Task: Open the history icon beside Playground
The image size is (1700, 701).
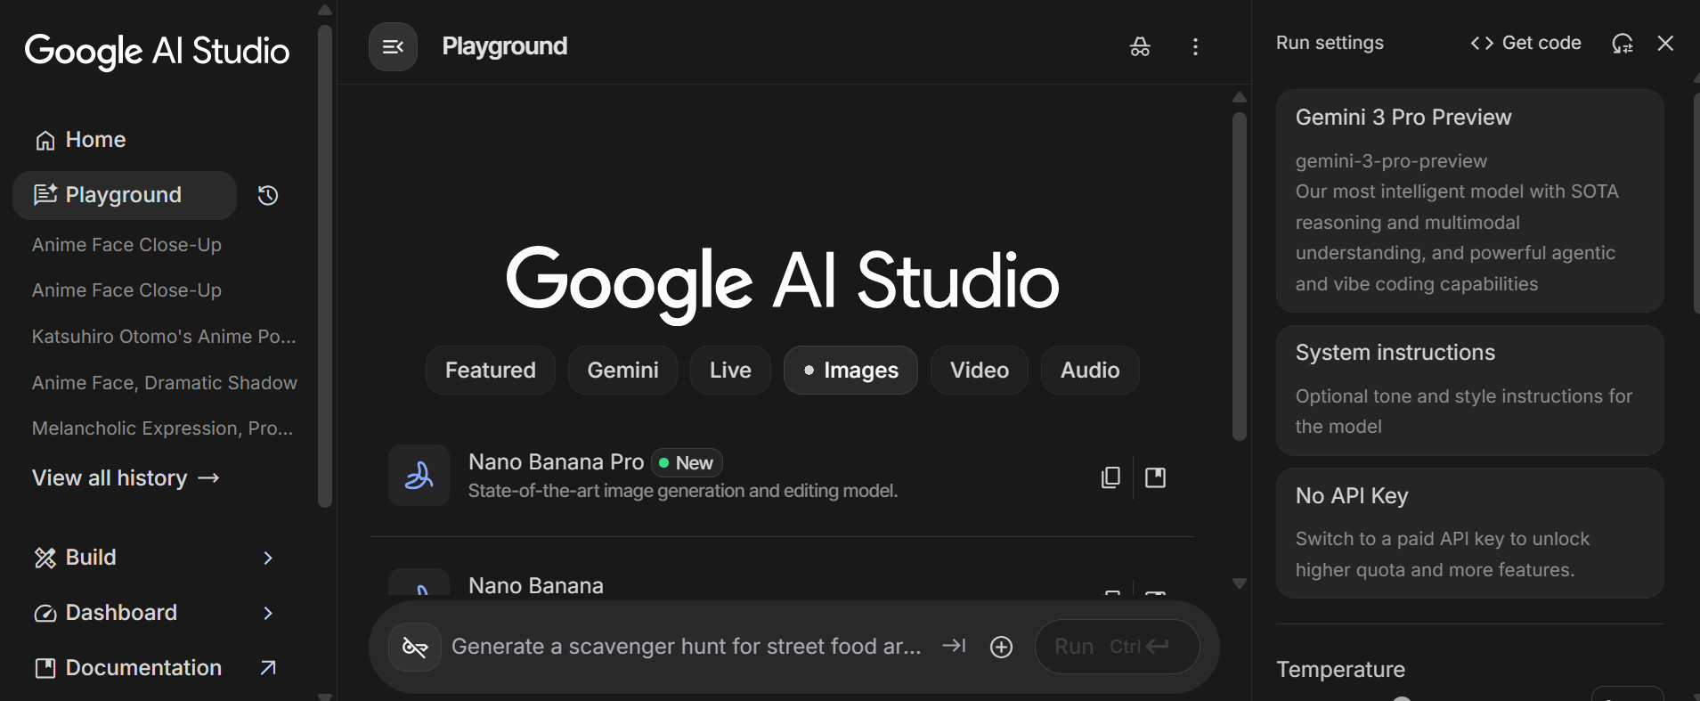Action: click(x=268, y=196)
